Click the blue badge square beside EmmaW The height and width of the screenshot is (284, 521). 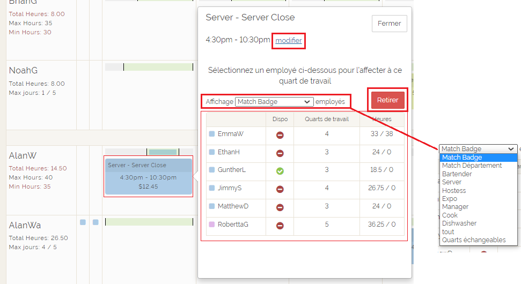point(212,134)
